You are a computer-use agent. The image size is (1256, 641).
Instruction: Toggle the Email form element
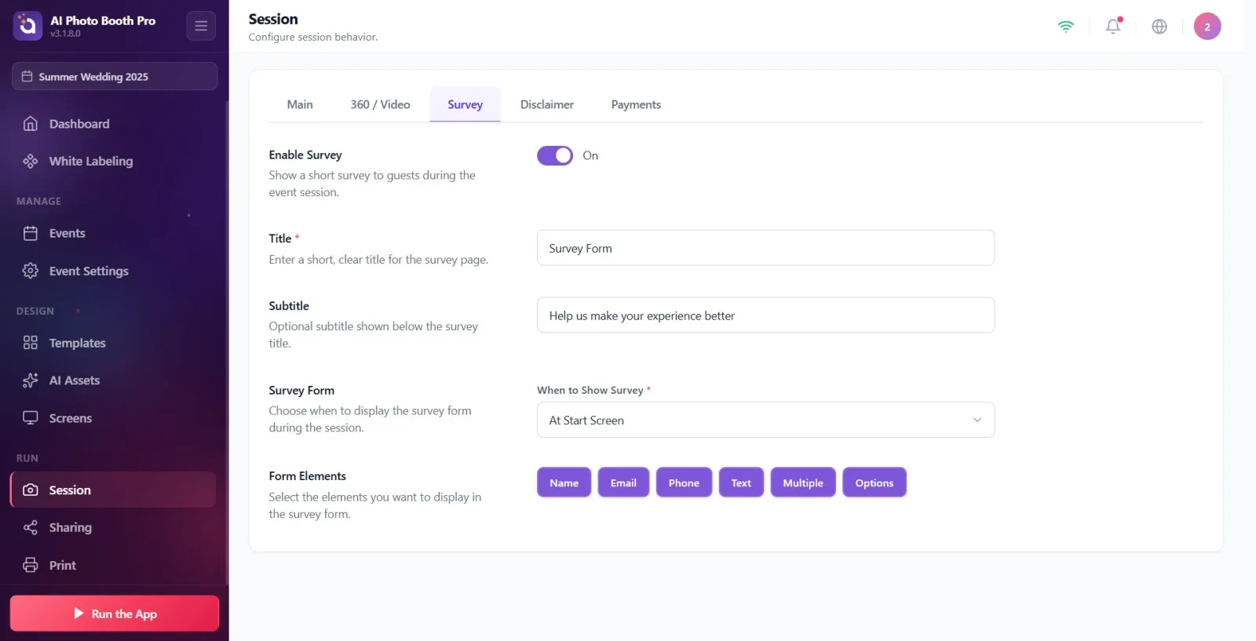click(x=623, y=483)
